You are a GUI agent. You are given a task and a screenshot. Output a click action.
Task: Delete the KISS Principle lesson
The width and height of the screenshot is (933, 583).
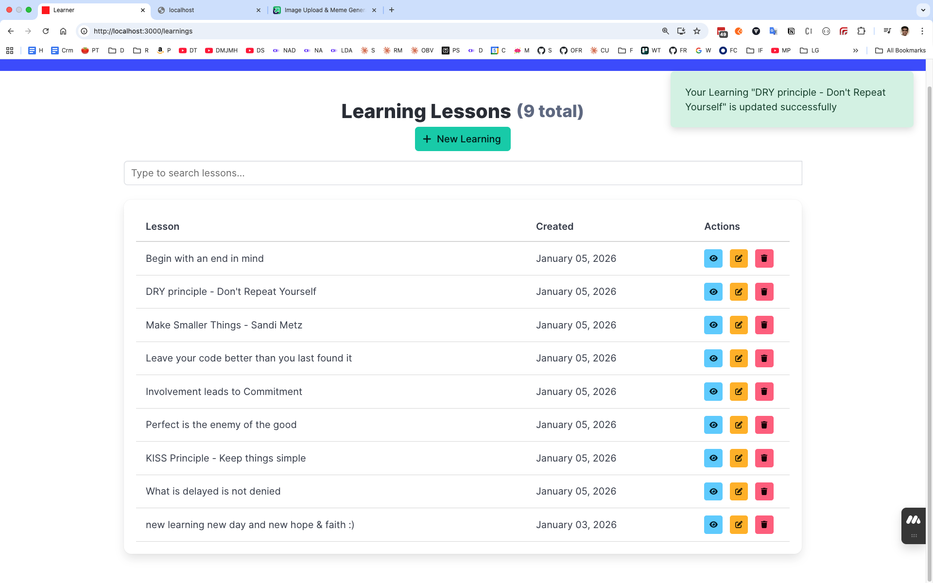pos(764,458)
